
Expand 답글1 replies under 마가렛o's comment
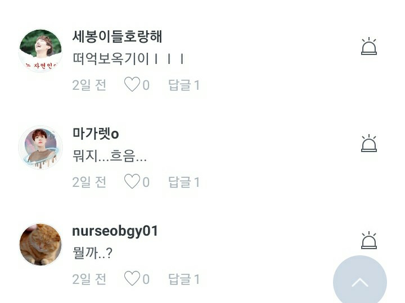184,182
